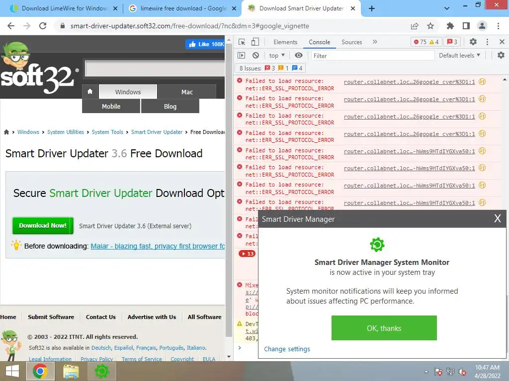Open the Chrome tab search chevron
The image size is (509, 381).
tap(447, 8)
